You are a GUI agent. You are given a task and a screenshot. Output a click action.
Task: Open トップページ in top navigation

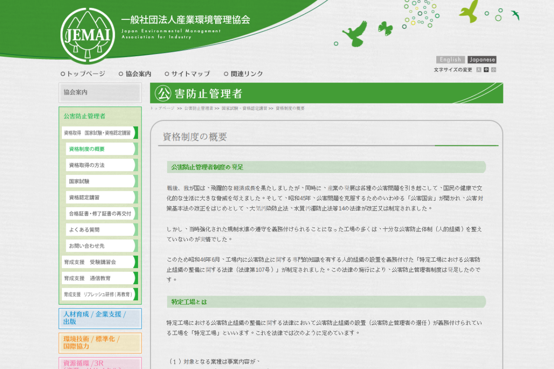click(83, 74)
